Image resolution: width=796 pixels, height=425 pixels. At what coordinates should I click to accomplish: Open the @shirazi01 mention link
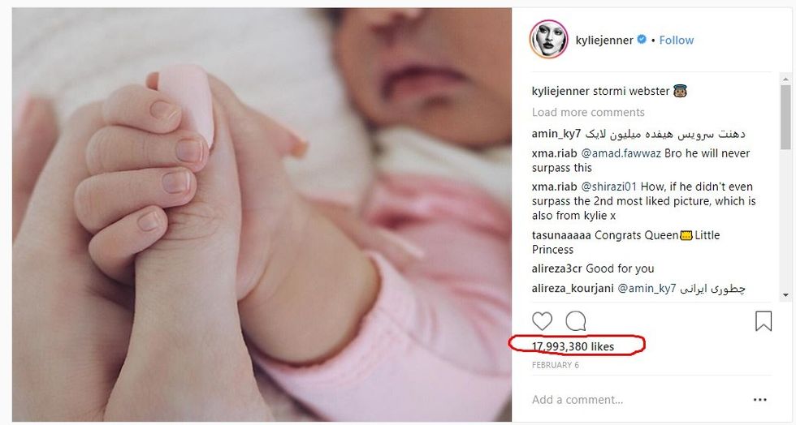point(608,187)
